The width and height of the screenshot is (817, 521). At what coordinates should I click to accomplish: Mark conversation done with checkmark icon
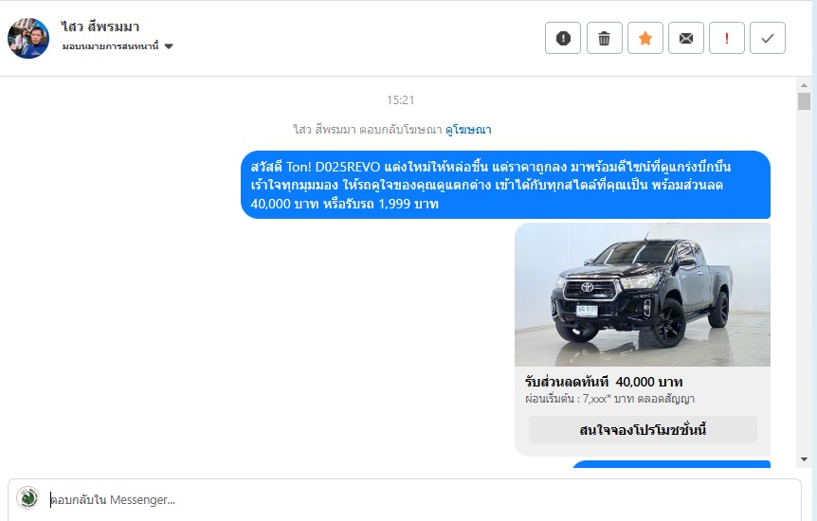tap(768, 38)
